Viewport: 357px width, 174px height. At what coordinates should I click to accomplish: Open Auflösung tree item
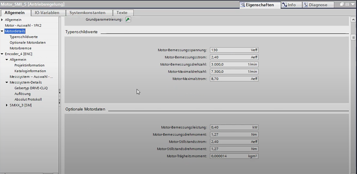point(22,94)
